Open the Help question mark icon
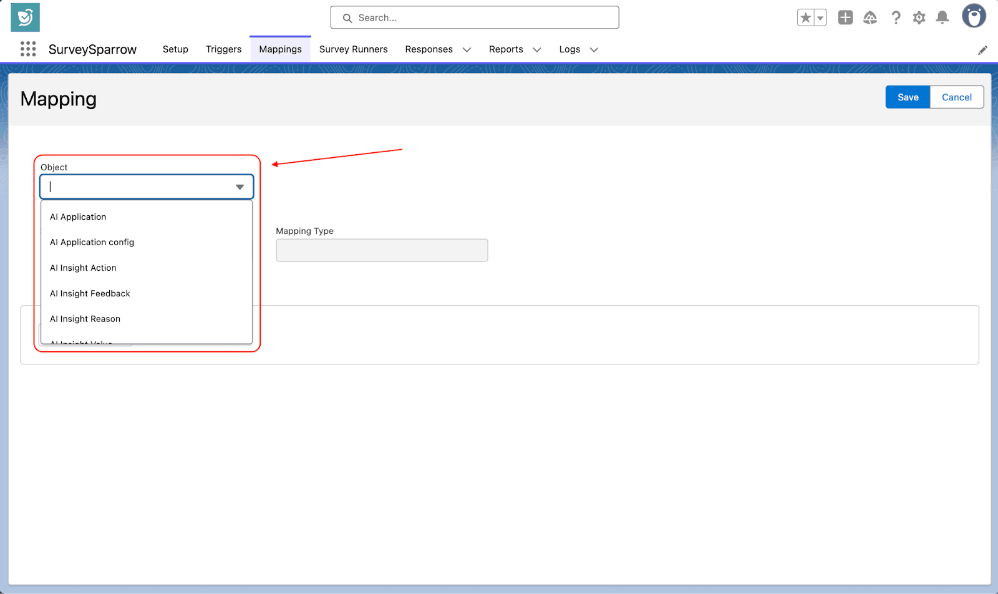The image size is (998, 594). (x=896, y=18)
